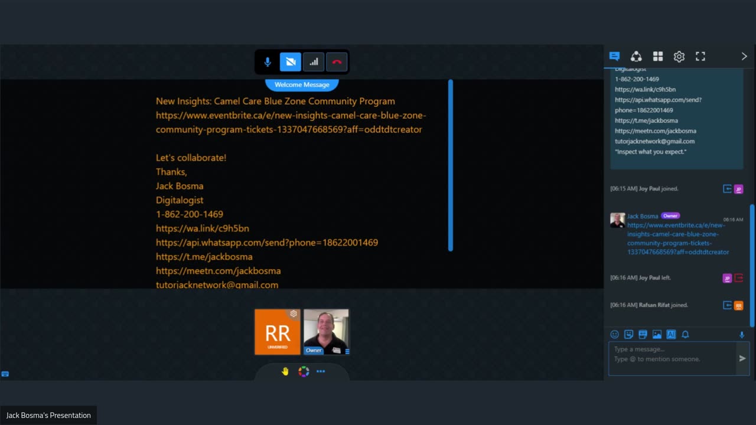Click meetn.com/jackbosma in chat panel
Image resolution: width=756 pixels, height=425 pixels.
[x=656, y=131]
